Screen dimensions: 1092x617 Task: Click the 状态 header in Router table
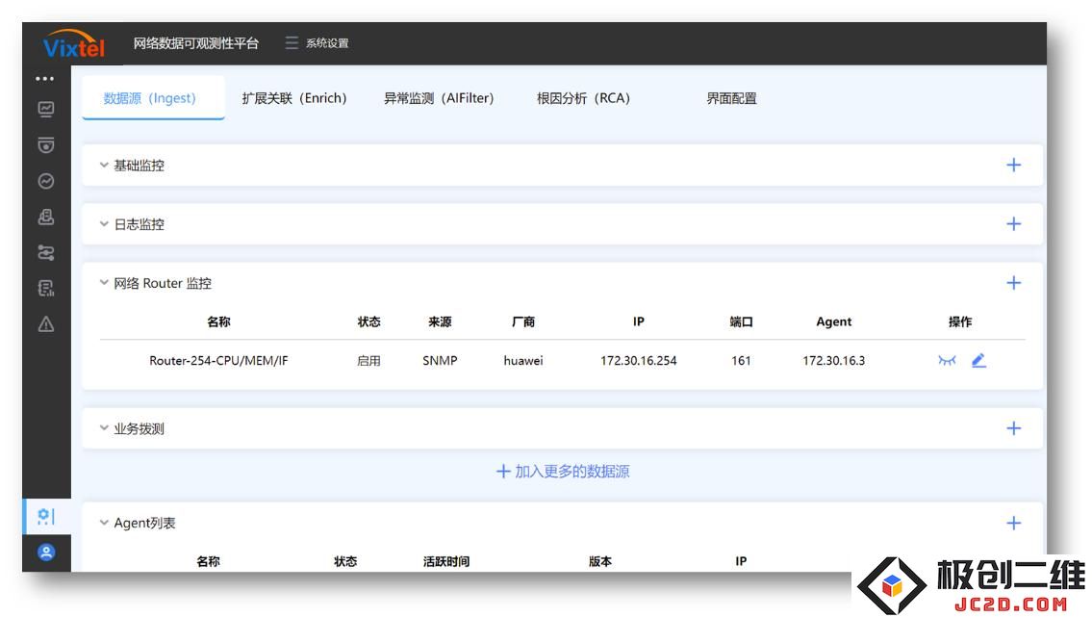368,321
